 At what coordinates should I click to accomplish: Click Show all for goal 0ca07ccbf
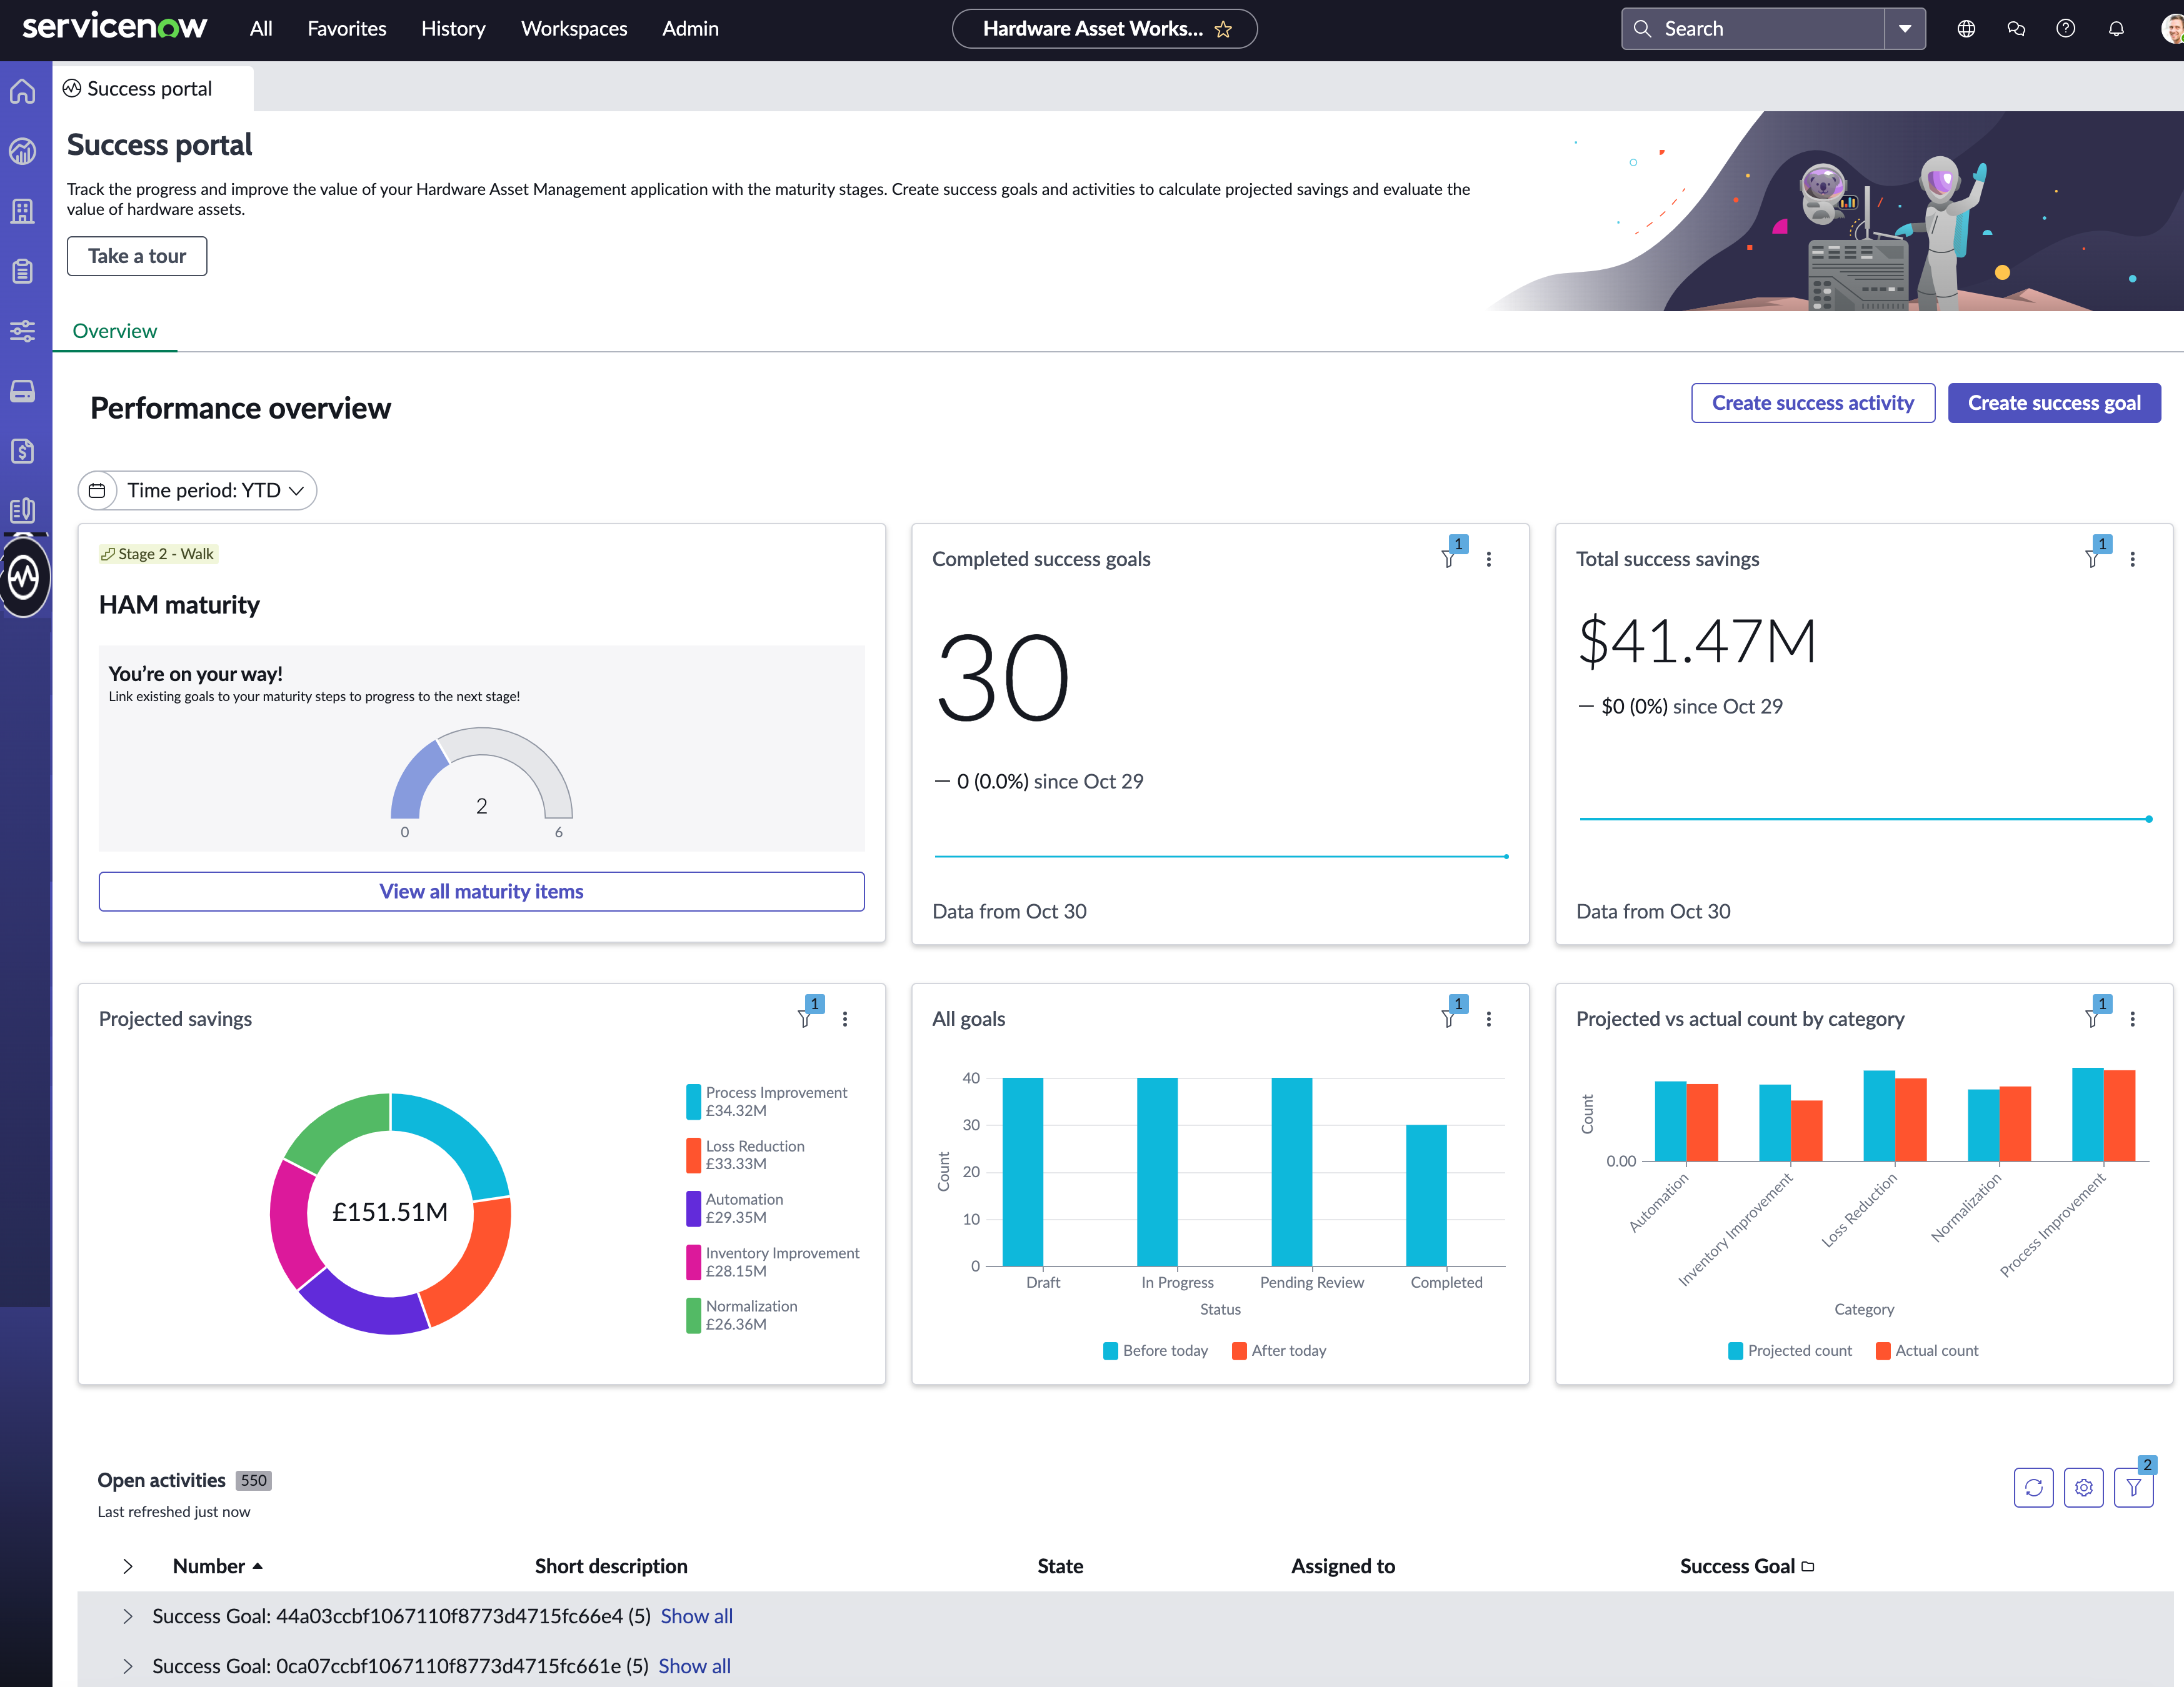[695, 1666]
